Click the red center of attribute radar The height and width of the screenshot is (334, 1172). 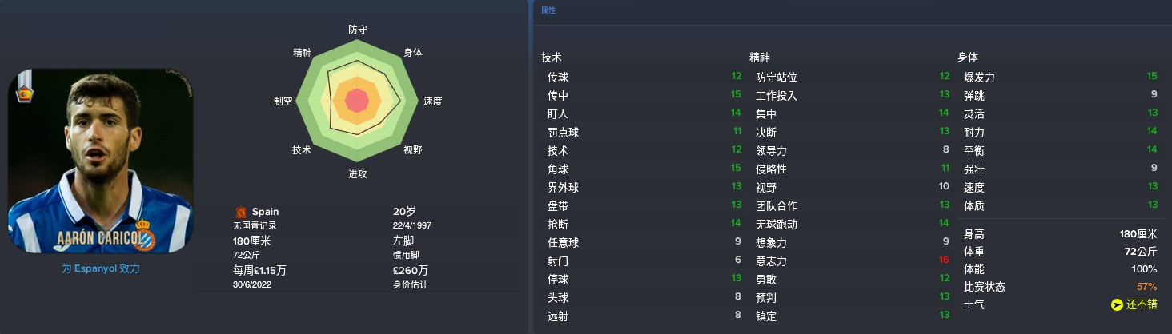357,101
